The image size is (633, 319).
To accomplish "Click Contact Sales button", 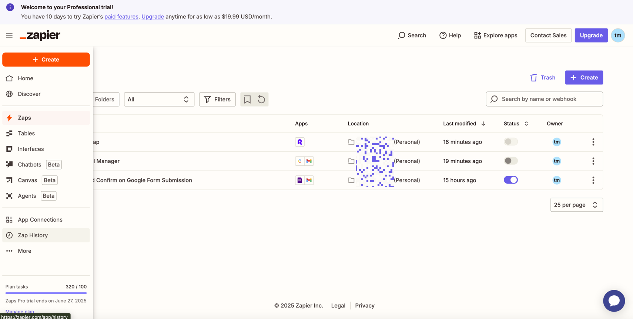I will coord(548,36).
